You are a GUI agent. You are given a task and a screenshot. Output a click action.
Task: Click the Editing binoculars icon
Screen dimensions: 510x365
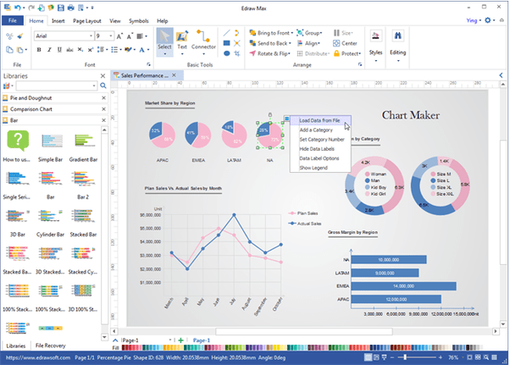coord(397,36)
